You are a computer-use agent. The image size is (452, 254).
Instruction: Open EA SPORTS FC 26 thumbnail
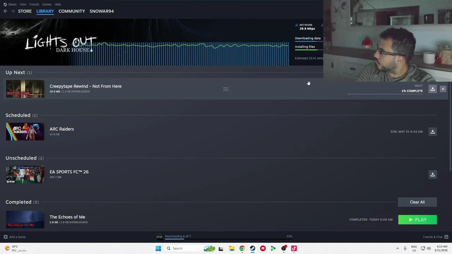point(25,174)
